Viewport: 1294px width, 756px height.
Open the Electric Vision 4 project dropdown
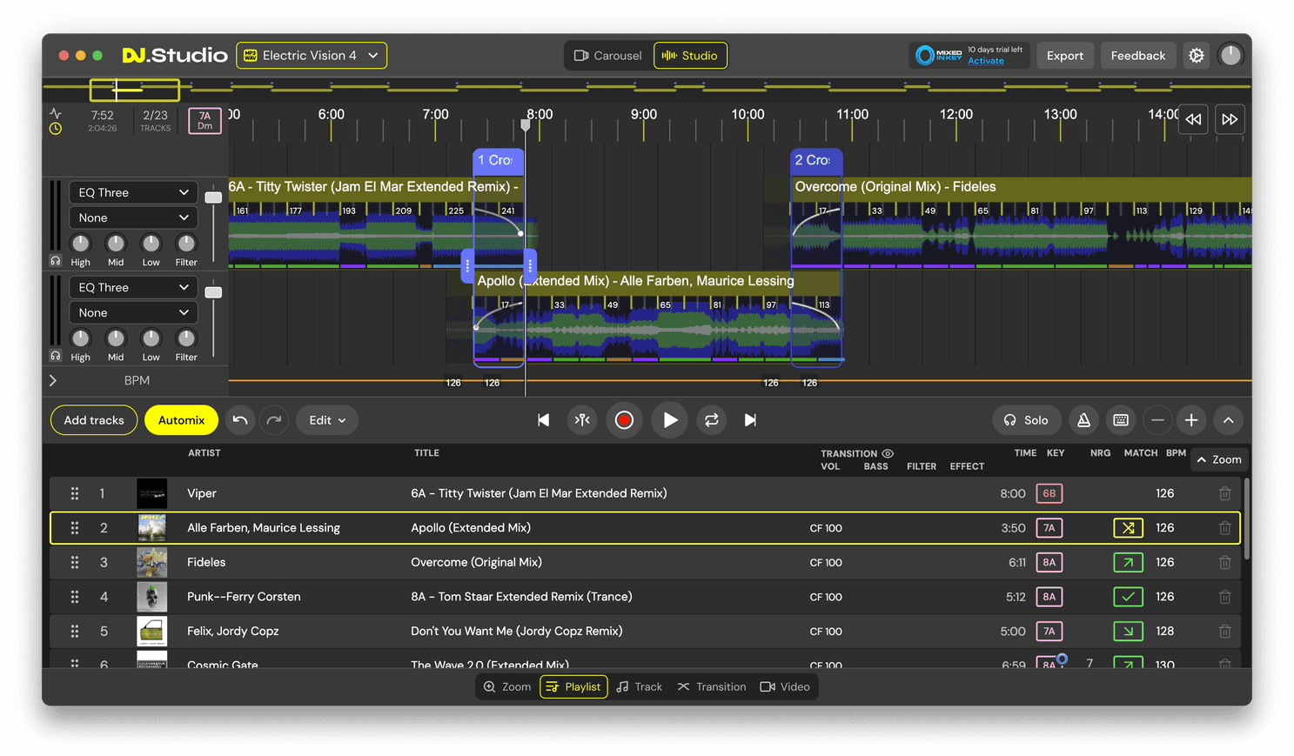pos(312,56)
